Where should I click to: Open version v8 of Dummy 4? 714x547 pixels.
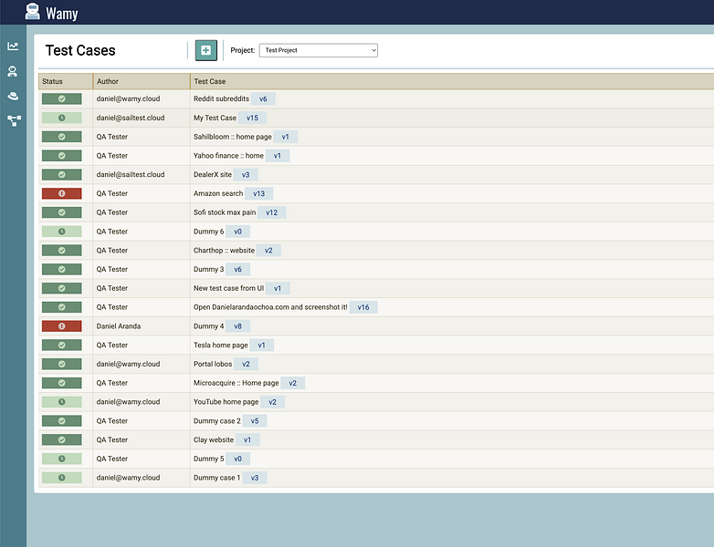[237, 326]
